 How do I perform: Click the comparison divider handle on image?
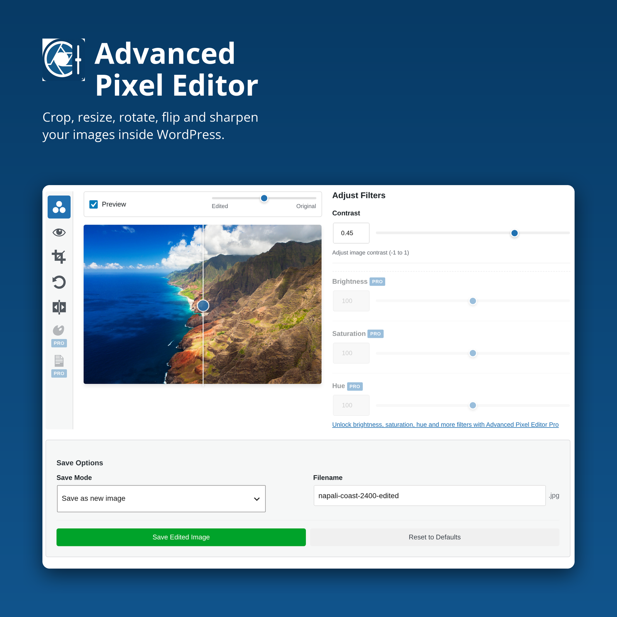[203, 306]
